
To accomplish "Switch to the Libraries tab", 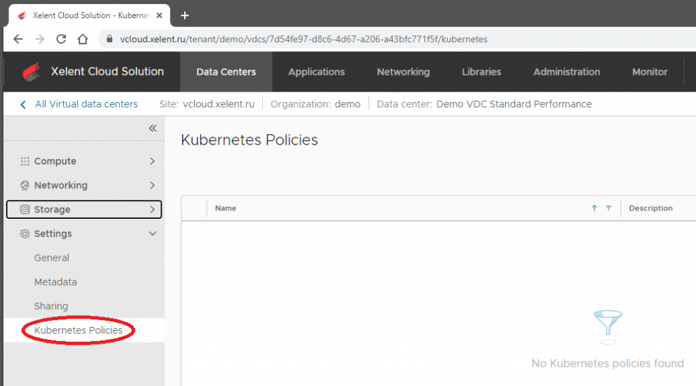I will click(x=481, y=72).
